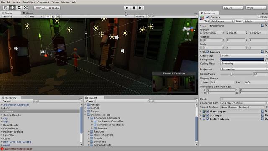
Task: Click Create in the Hierarchy panel
Action: 7,101
